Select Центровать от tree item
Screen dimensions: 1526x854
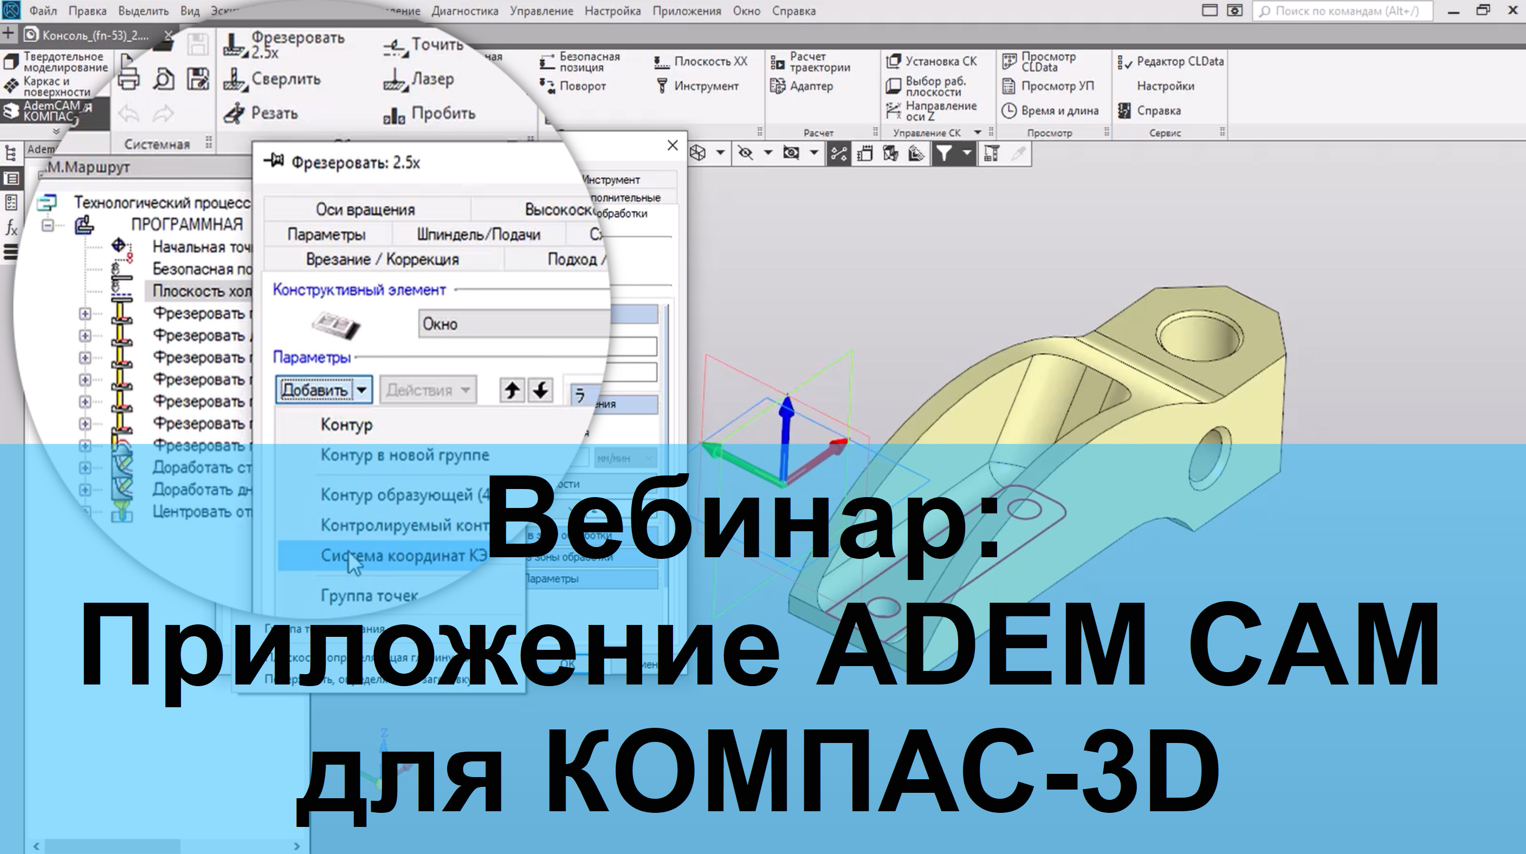pyautogui.click(x=202, y=511)
